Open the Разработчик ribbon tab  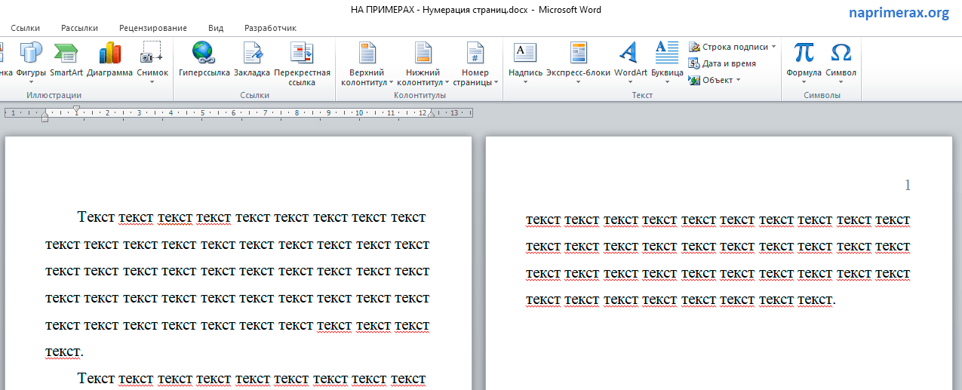pyautogui.click(x=270, y=28)
